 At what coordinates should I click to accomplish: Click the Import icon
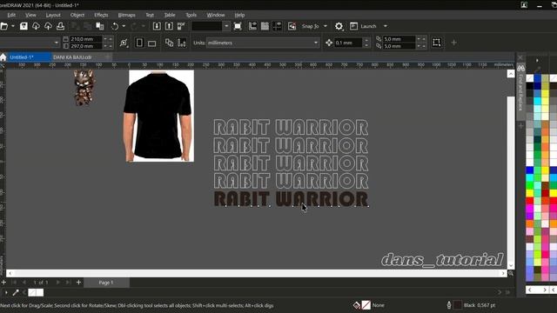tap(157, 26)
